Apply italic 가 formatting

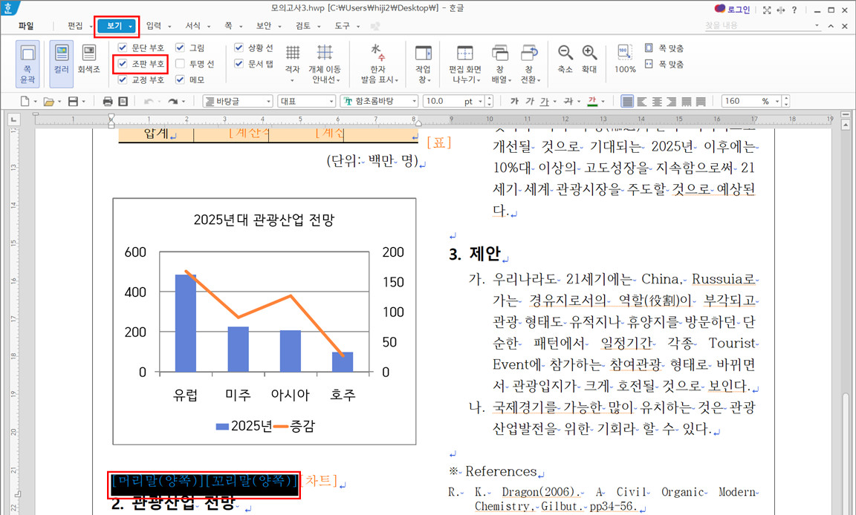pyautogui.click(x=530, y=101)
